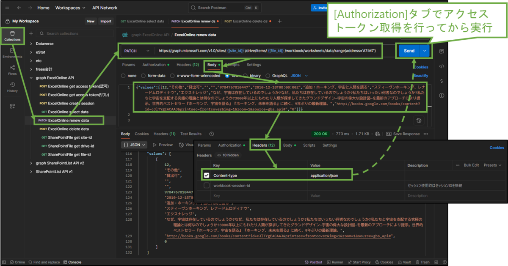The image size is (508, 266).
Task: Click Start Proxy in the status bar
Action: click(x=359, y=262)
